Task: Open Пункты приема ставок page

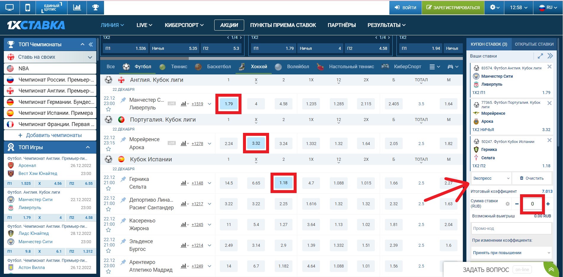Action: [283, 25]
